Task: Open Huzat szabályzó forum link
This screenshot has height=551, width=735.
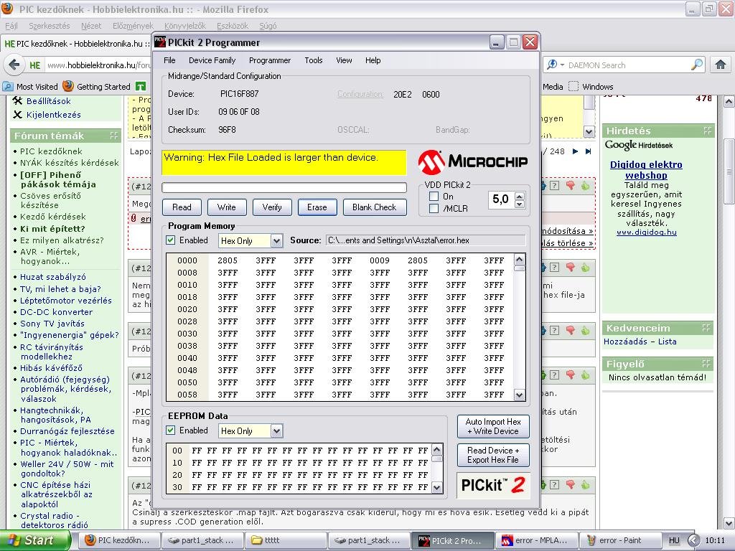Action: pyautogui.click(x=53, y=277)
